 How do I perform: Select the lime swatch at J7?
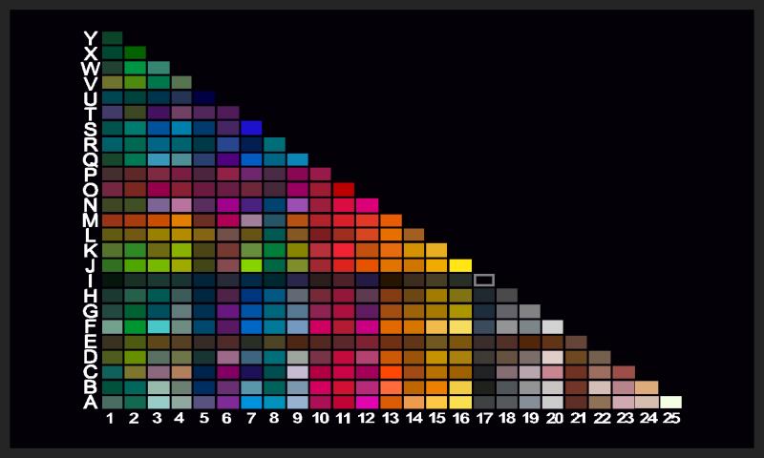(251, 265)
